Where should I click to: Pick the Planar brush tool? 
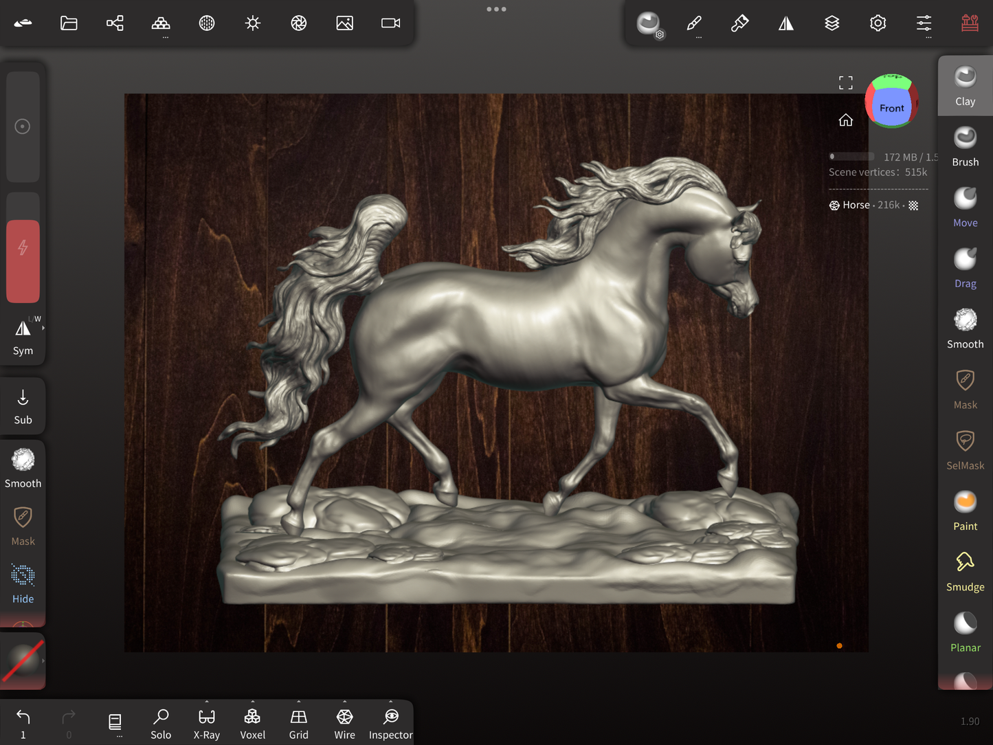965,632
